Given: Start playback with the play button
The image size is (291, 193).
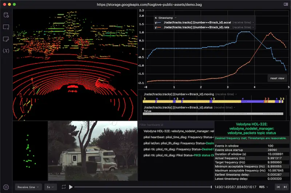Looking at the screenshot, I should click(x=71, y=187).
